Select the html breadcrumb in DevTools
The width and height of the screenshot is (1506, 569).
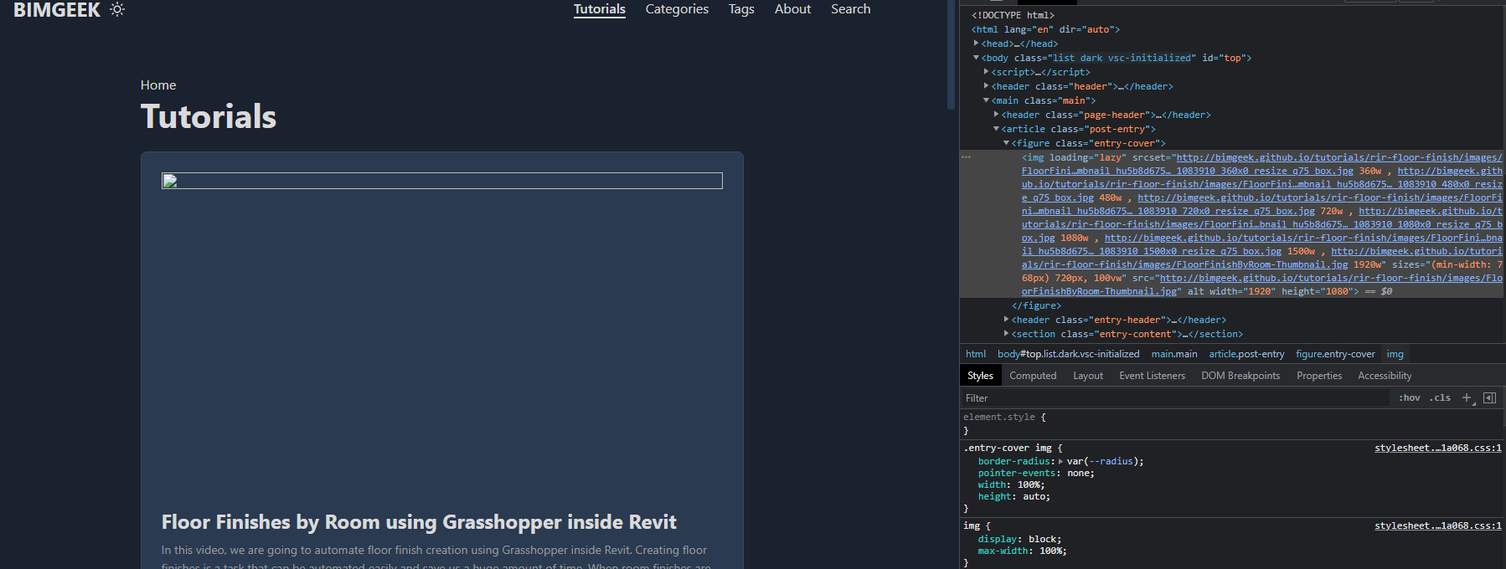tap(976, 354)
